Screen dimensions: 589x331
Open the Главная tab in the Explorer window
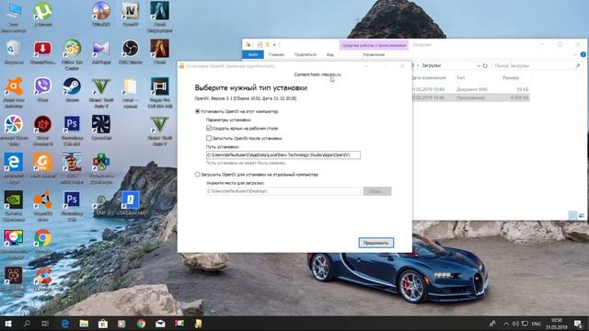[x=276, y=55]
